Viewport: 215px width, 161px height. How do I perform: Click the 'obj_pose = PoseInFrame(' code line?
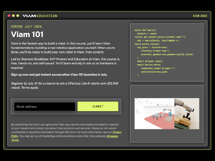(x=152, y=47)
